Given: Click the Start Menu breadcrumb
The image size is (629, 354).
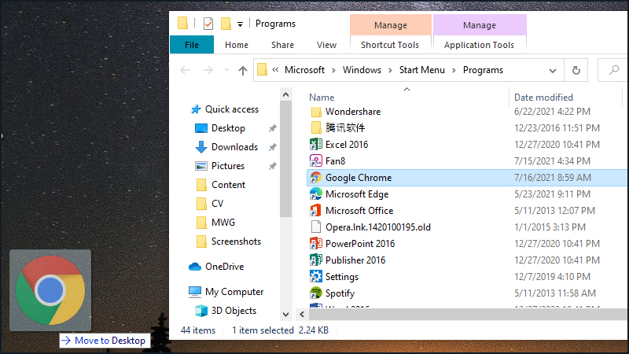Looking at the screenshot, I should point(422,70).
